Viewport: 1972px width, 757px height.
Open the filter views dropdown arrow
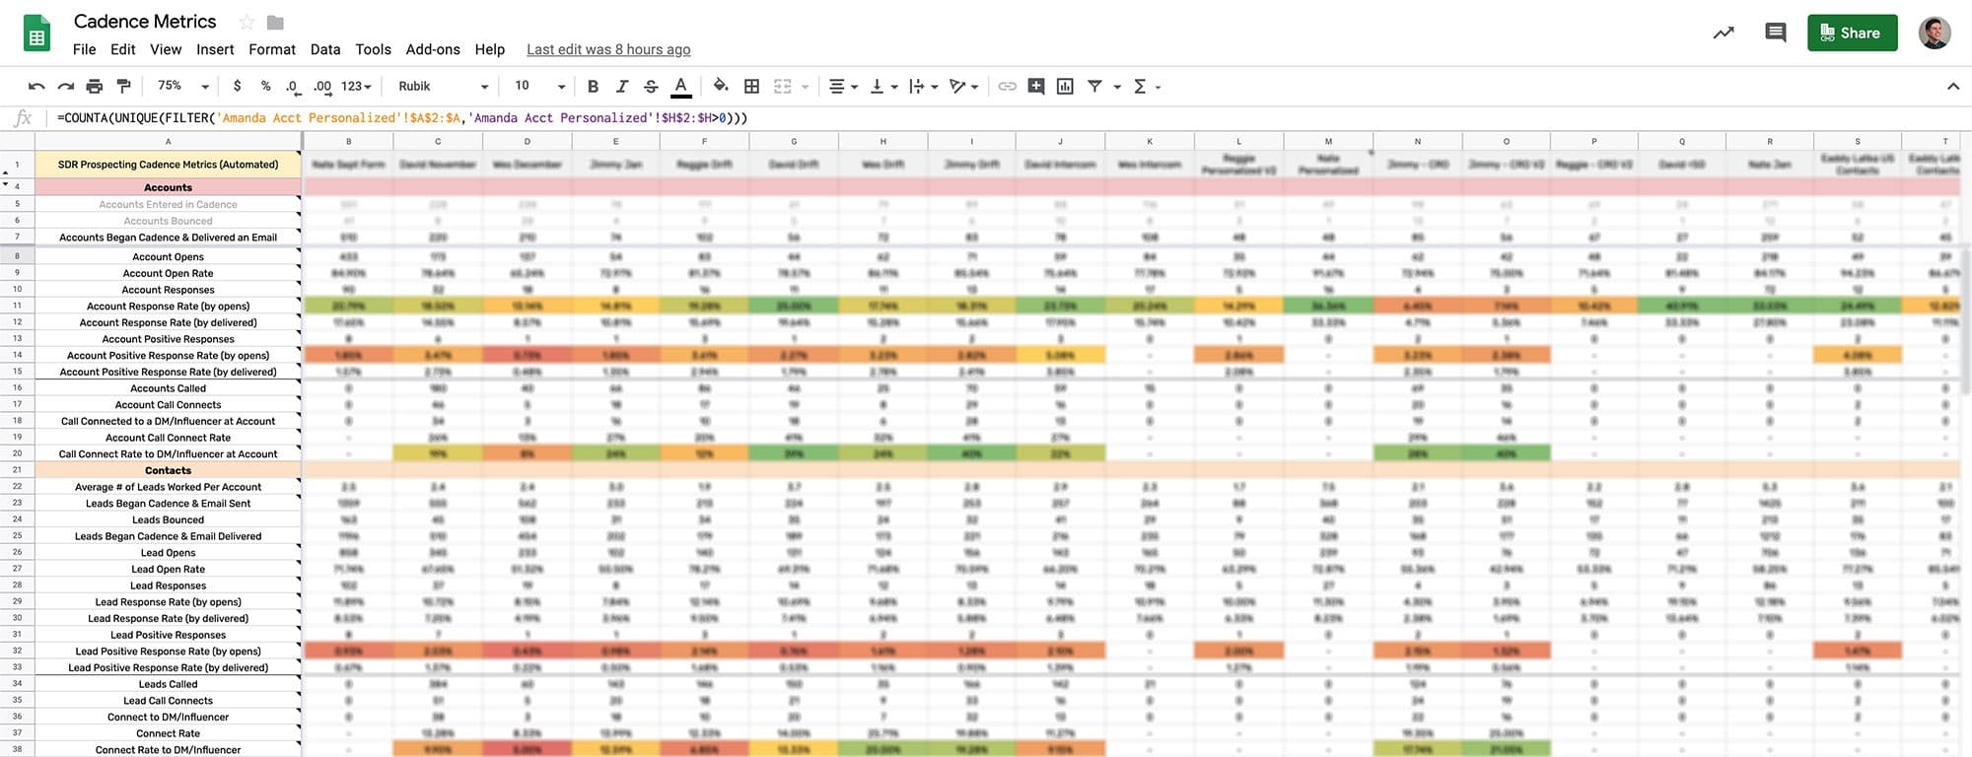(1117, 87)
